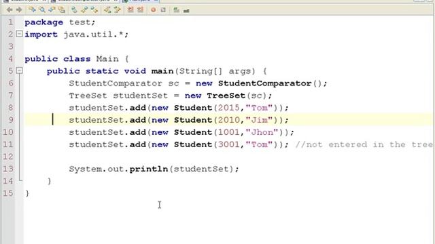Click 'studentSet' variable declaration on line 7

141,96
